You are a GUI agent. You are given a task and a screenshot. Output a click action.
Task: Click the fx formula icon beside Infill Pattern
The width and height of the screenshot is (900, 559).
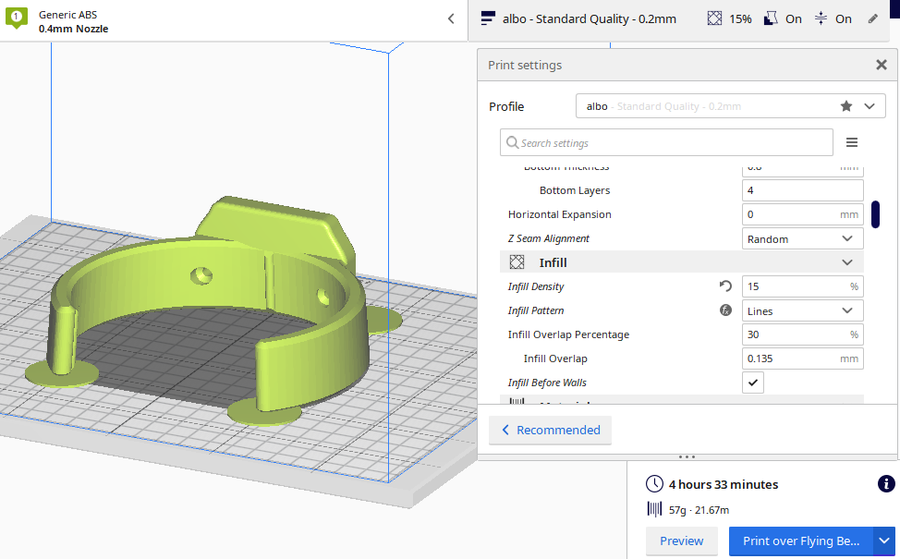click(x=725, y=310)
